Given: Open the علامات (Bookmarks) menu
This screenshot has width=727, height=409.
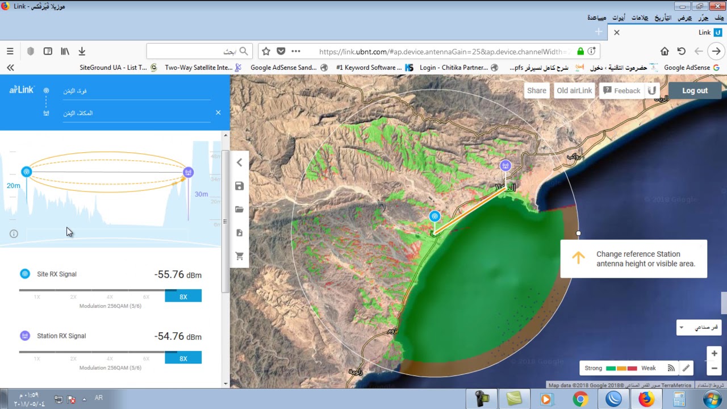Looking at the screenshot, I should click(x=640, y=18).
